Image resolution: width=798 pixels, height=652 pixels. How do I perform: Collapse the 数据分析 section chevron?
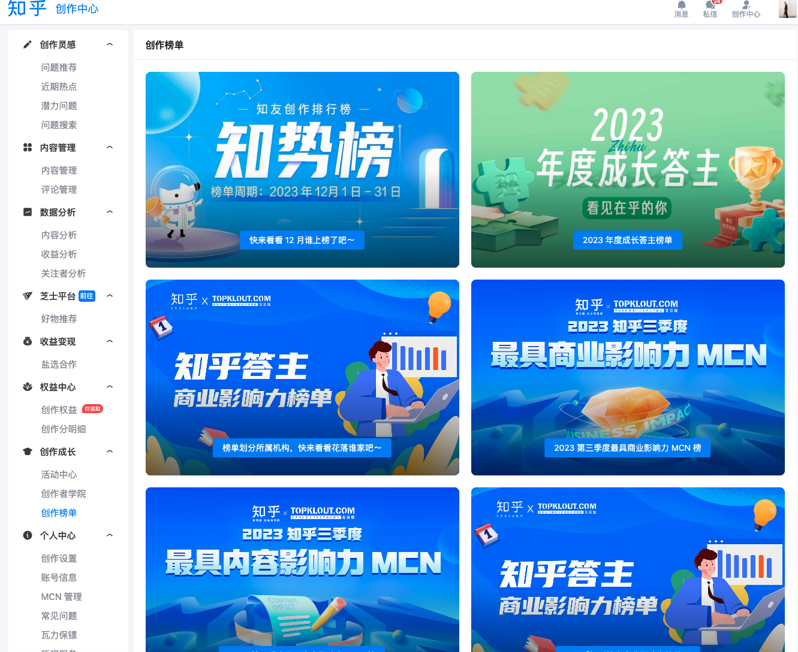click(x=110, y=212)
